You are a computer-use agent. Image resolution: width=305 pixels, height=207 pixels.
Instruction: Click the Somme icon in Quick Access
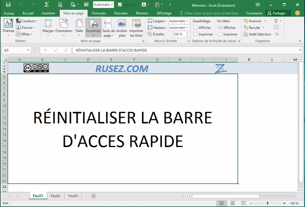pyautogui.click(x=46, y=4)
